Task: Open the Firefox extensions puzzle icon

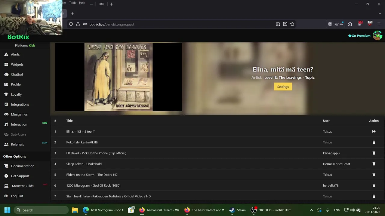Action: click(350, 24)
